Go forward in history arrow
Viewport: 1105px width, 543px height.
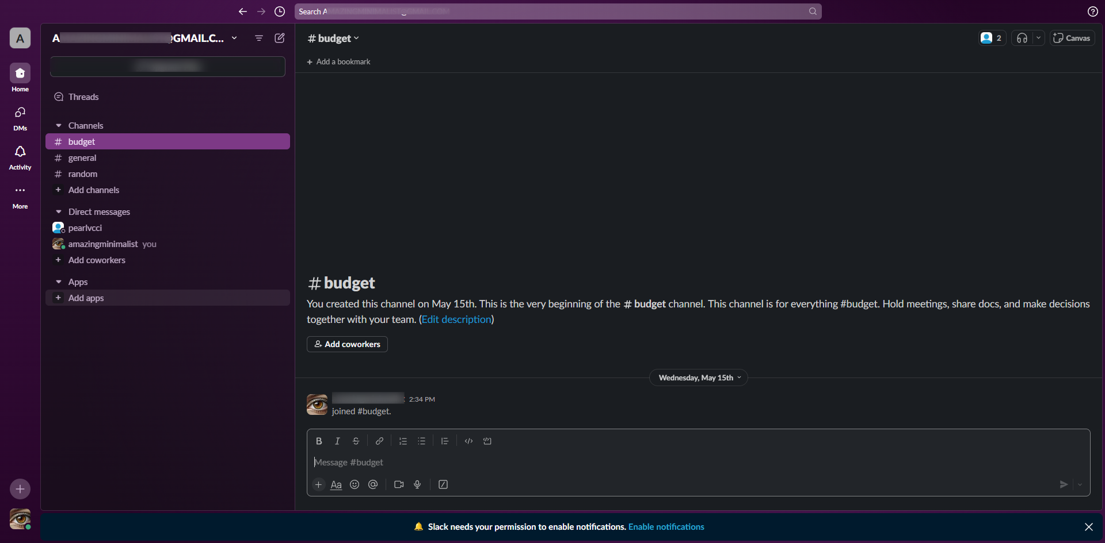click(x=261, y=11)
